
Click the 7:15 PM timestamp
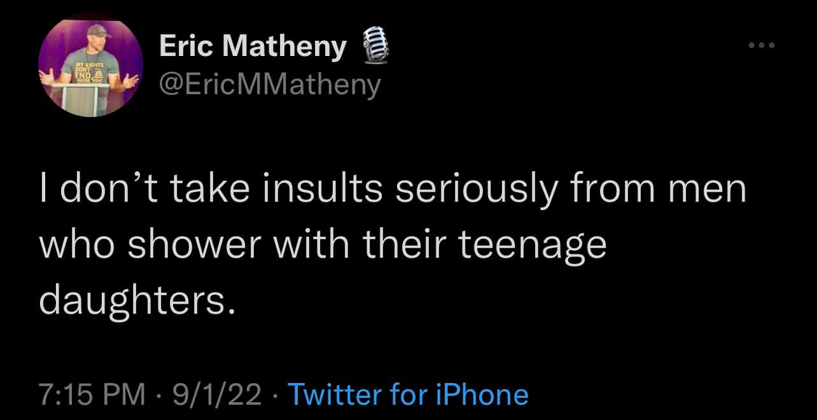tap(93, 395)
